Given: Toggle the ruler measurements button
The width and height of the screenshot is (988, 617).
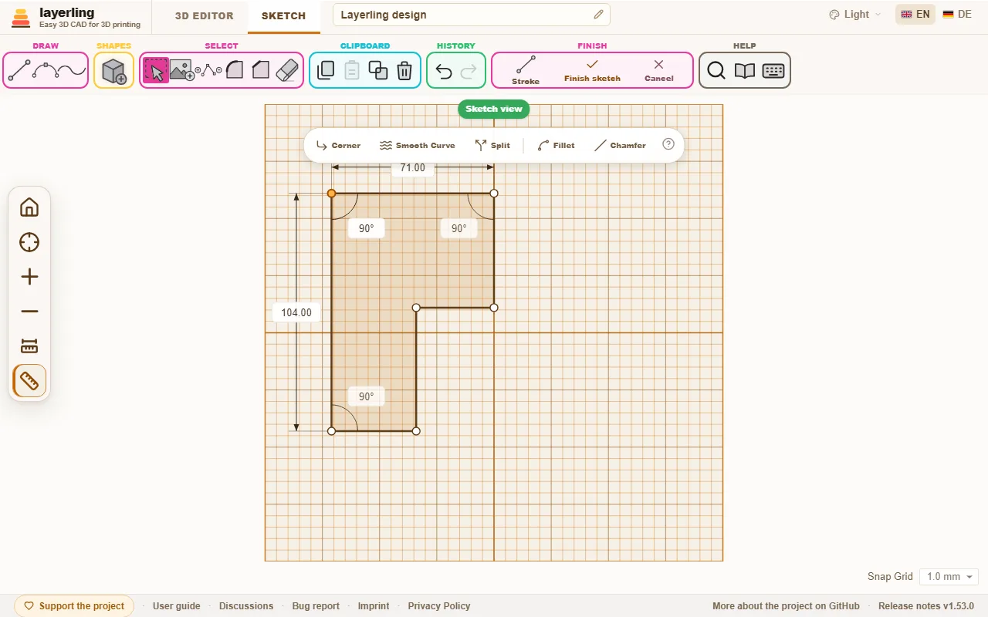Looking at the screenshot, I should (29, 381).
